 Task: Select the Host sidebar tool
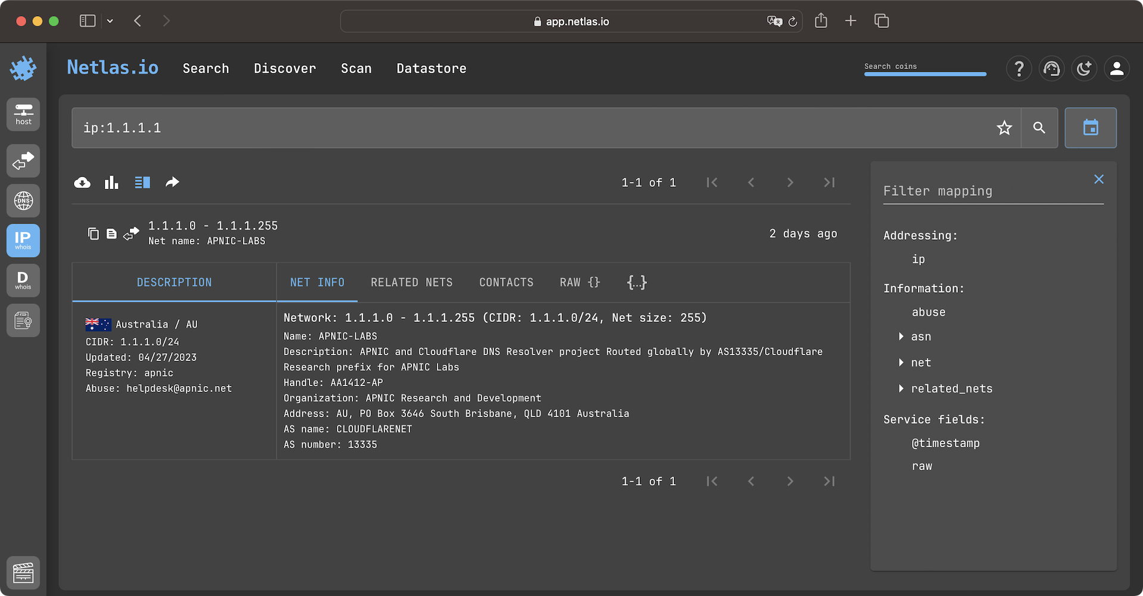pyautogui.click(x=23, y=114)
